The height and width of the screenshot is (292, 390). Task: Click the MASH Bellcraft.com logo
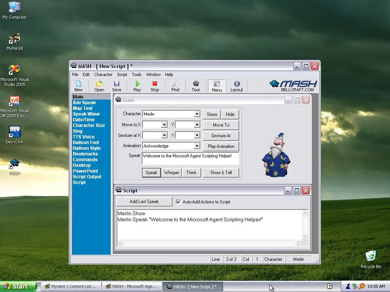point(293,86)
